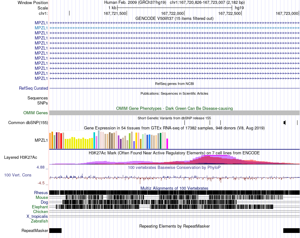Click the PhyloP conservation track title
This screenshot has width=300, height=238.
pyautogui.click(x=174, y=167)
